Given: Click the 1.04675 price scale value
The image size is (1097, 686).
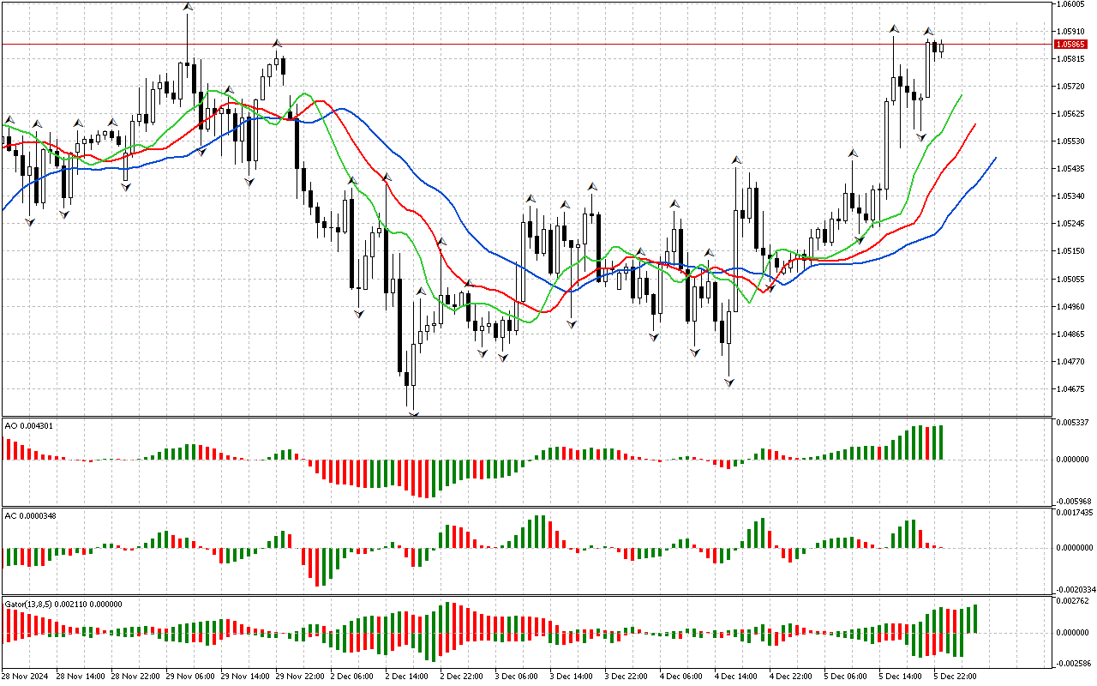Looking at the screenshot, I should click(x=1071, y=389).
